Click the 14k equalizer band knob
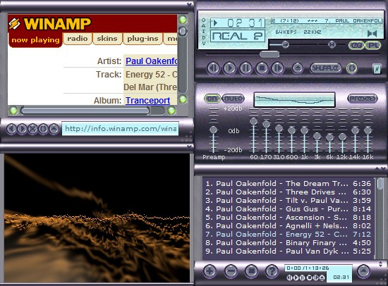The width and height of the screenshot is (388, 286). (355, 130)
